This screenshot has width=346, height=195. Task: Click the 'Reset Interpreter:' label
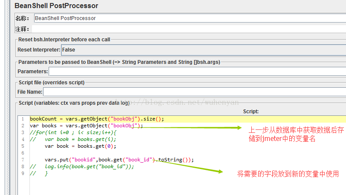click(39, 50)
